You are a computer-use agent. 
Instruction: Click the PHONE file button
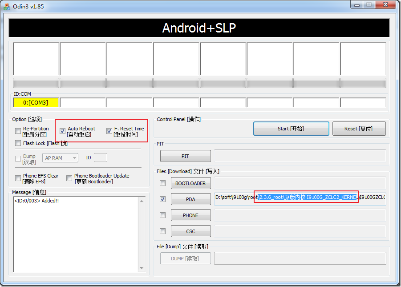pyautogui.click(x=191, y=215)
